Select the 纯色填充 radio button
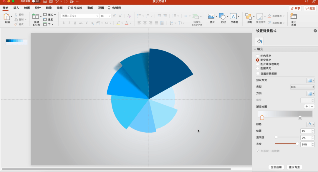This screenshot has height=172, width=318. pos(258,56)
